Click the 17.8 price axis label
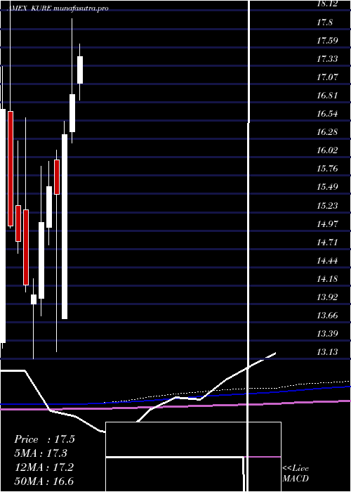 pyautogui.click(x=324, y=22)
